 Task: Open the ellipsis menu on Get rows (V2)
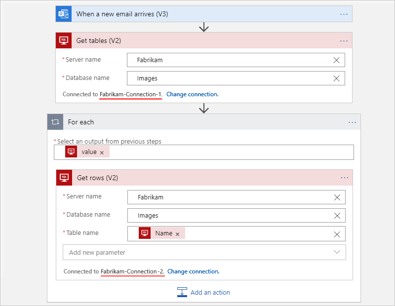pyautogui.click(x=345, y=177)
